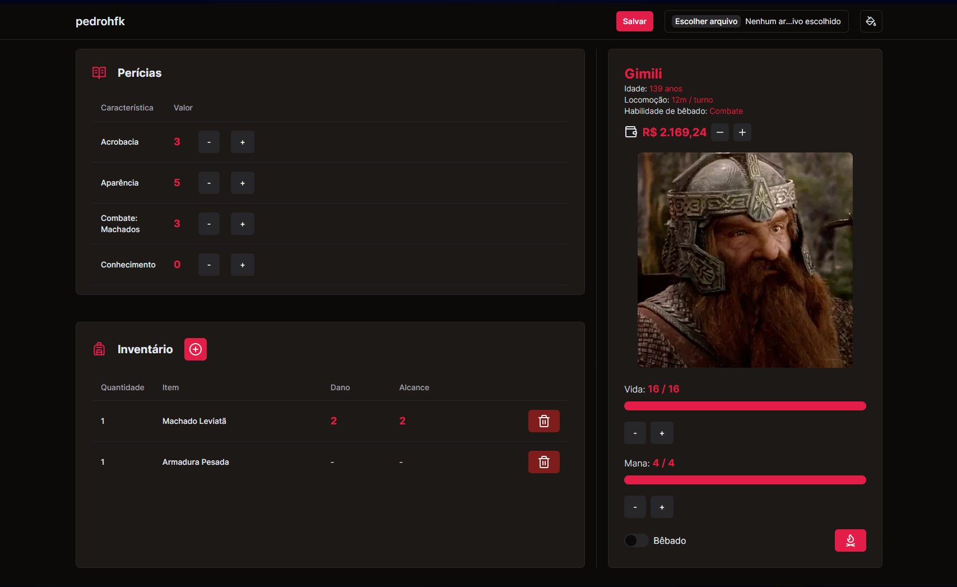This screenshot has width=957, height=587.
Task: Increase Acrobacia skill value
Action: [243, 142]
